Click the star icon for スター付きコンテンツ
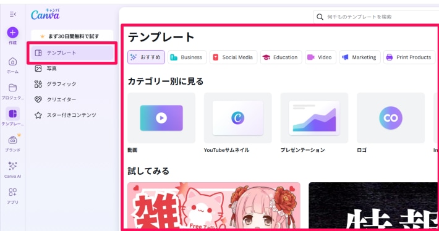Image resolution: width=439 pixels, height=231 pixels. click(38, 115)
